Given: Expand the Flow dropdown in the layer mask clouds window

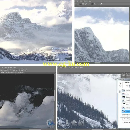Looking at the screenshot, I should click(20, 70).
